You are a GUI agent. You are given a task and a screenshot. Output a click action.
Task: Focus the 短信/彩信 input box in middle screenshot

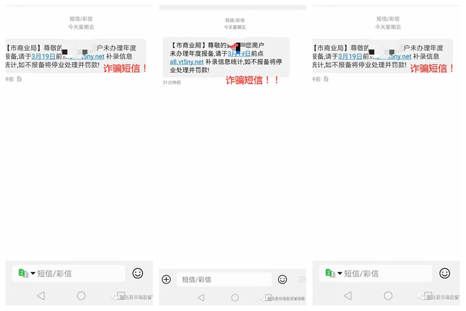(224, 279)
